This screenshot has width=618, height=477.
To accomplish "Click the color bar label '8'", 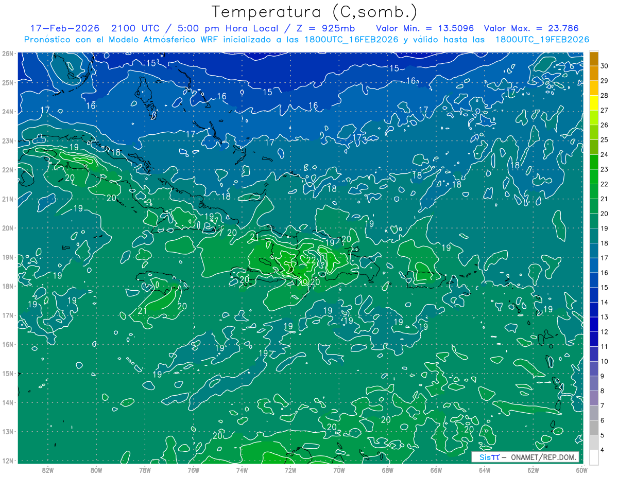I will tap(603, 391).
